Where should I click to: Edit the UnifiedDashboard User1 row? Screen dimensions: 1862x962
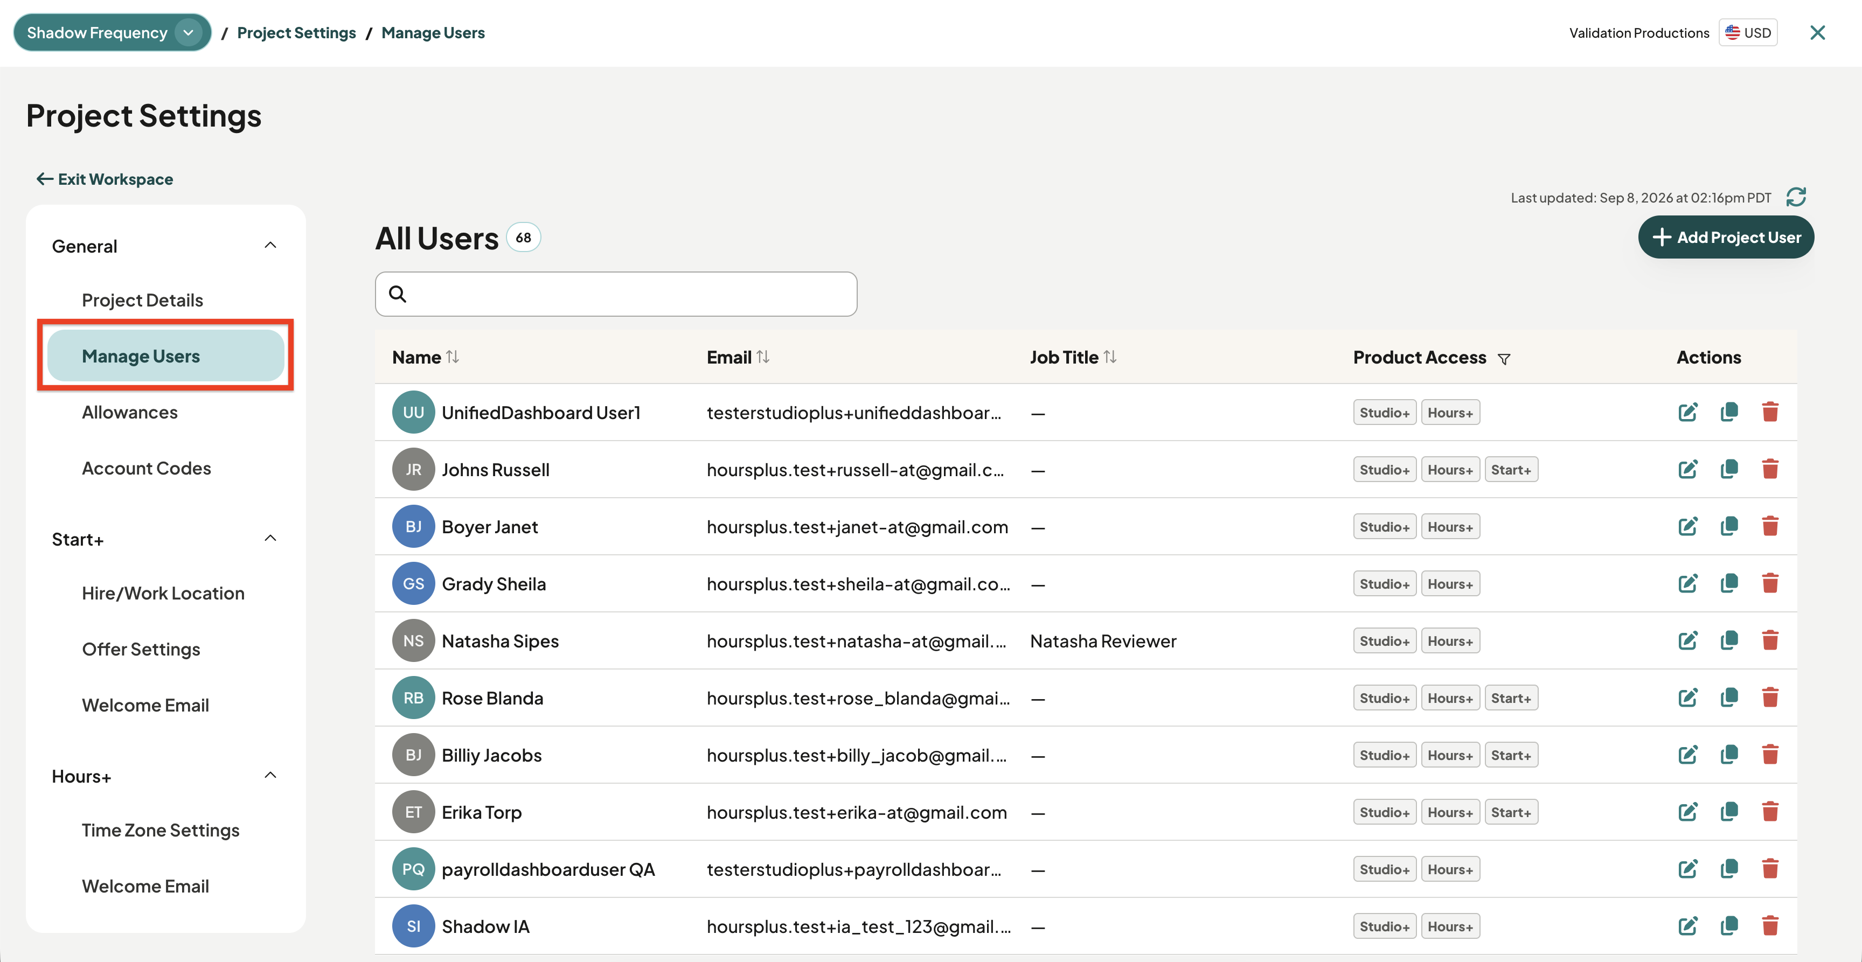point(1687,412)
